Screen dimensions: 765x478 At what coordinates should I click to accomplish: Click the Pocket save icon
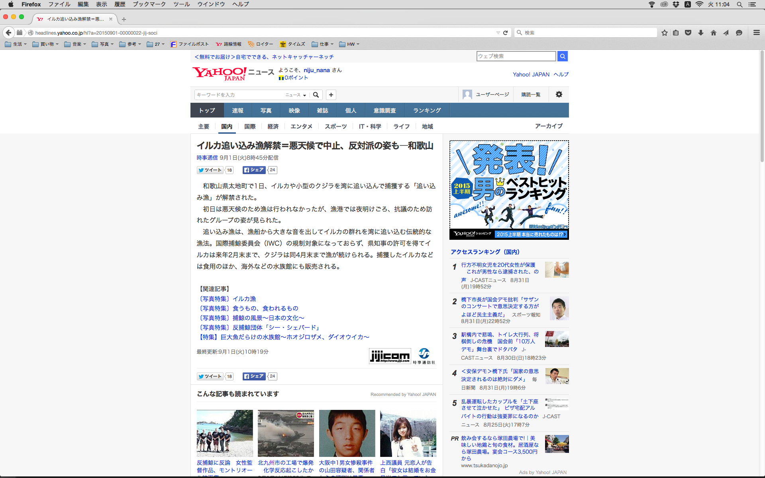[688, 33]
